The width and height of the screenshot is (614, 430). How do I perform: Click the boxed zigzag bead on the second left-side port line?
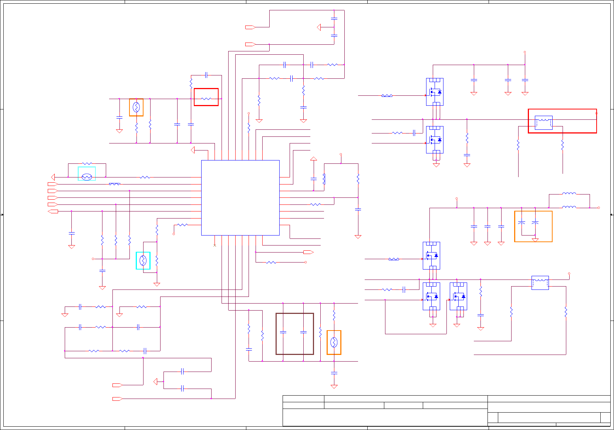(115, 184)
